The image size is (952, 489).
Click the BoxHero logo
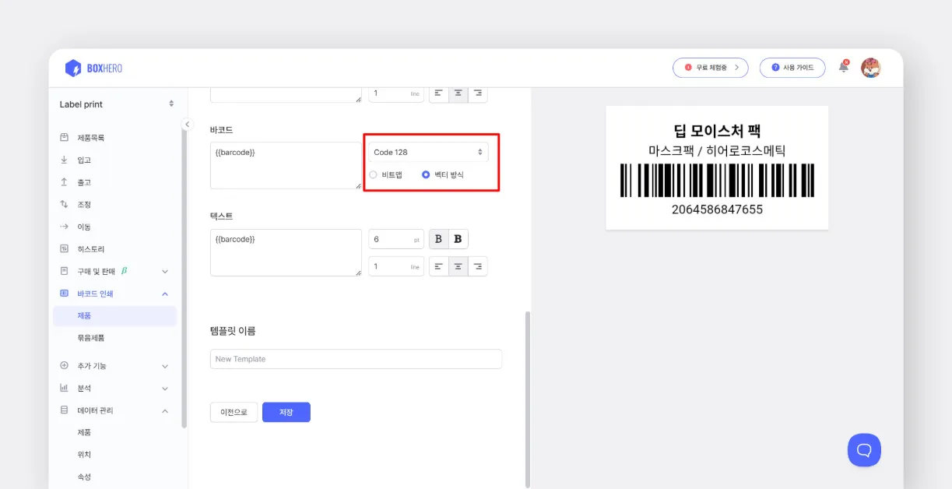coord(93,68)
